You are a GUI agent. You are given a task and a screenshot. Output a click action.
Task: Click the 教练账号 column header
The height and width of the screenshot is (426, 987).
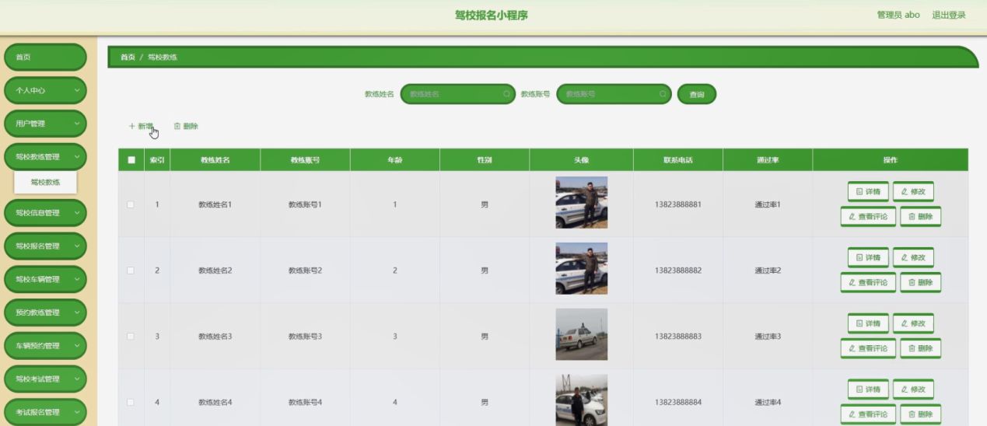click(305, 160)
